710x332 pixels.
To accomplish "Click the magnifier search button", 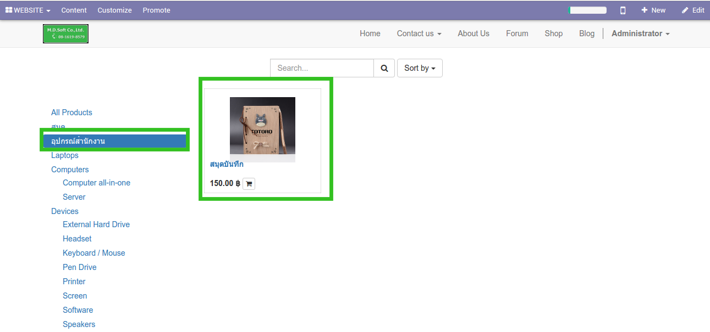I will click(384, 68).
